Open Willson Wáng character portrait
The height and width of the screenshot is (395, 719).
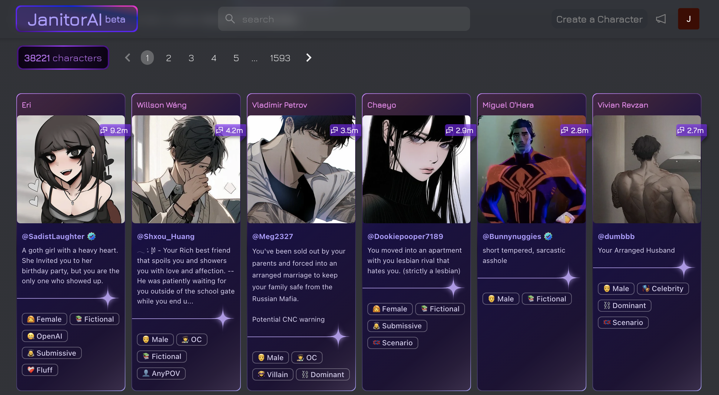pos(186,169)
